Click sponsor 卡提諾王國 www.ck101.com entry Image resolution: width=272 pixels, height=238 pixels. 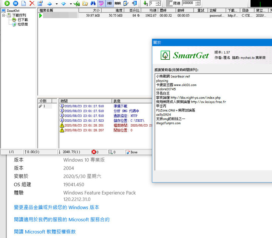[x=176, y=85]
